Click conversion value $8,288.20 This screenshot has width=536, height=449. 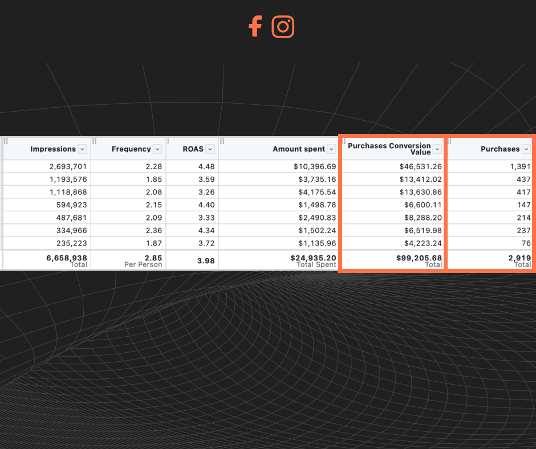pyautogui.click(x=423, y=218)
